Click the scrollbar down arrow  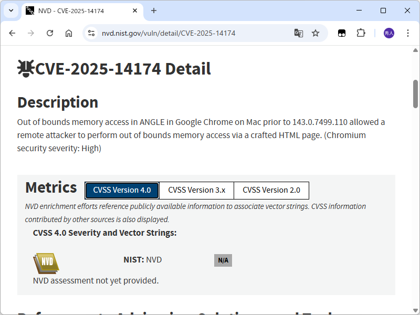pos(415,311)
